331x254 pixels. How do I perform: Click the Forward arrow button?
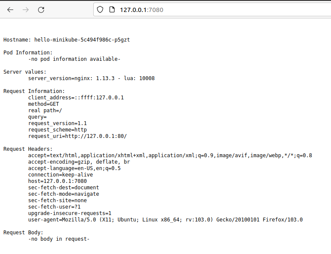pos(26,9)
